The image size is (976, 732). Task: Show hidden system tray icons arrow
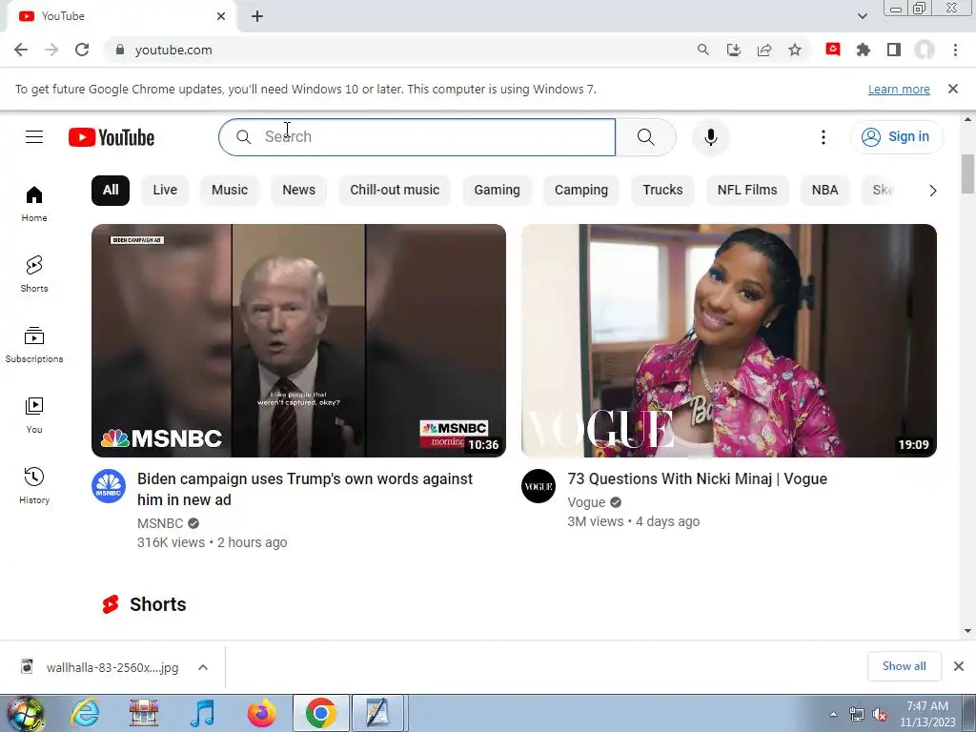(833, 714)
